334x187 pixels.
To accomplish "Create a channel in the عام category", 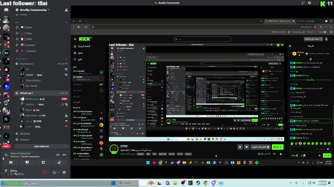I will pyautogui.click(x=66, y=22).
